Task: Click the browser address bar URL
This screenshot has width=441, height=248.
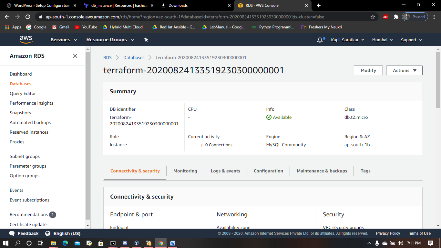Action: [185, 17]
